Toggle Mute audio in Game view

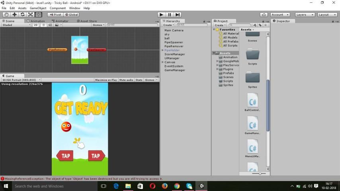pos(126,80)
